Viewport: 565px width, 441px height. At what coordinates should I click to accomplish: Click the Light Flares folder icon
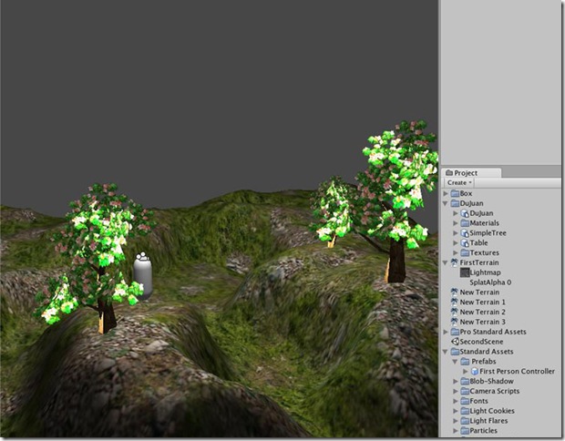point(465,421)
